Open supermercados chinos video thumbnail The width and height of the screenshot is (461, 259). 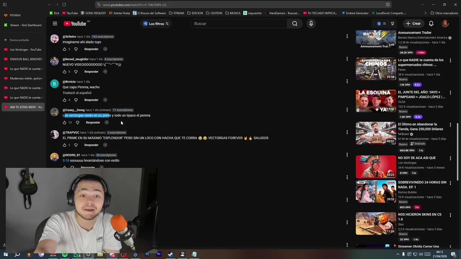click(x=376, y=68)
